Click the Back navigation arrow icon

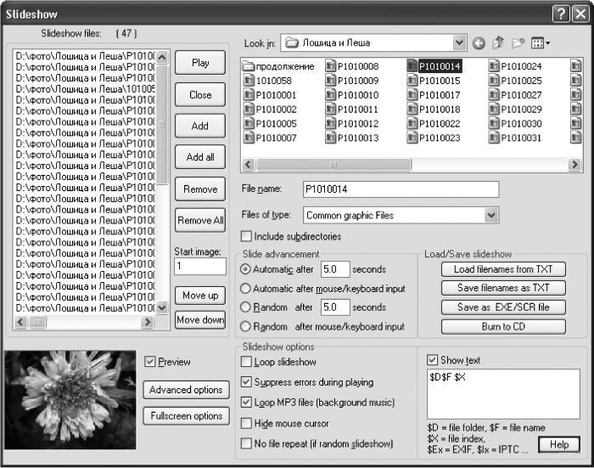[479, 43]
